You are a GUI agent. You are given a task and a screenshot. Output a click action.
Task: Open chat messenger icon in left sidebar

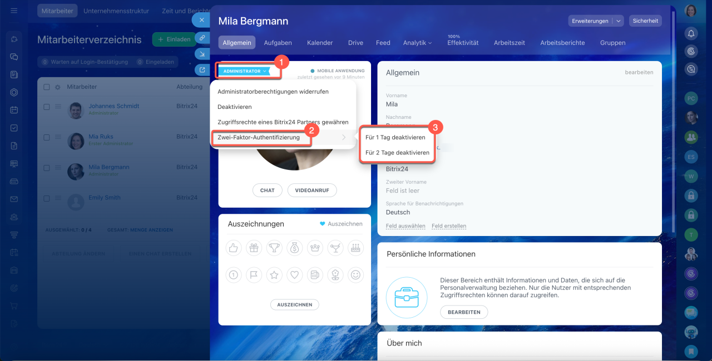click(14, 57)
